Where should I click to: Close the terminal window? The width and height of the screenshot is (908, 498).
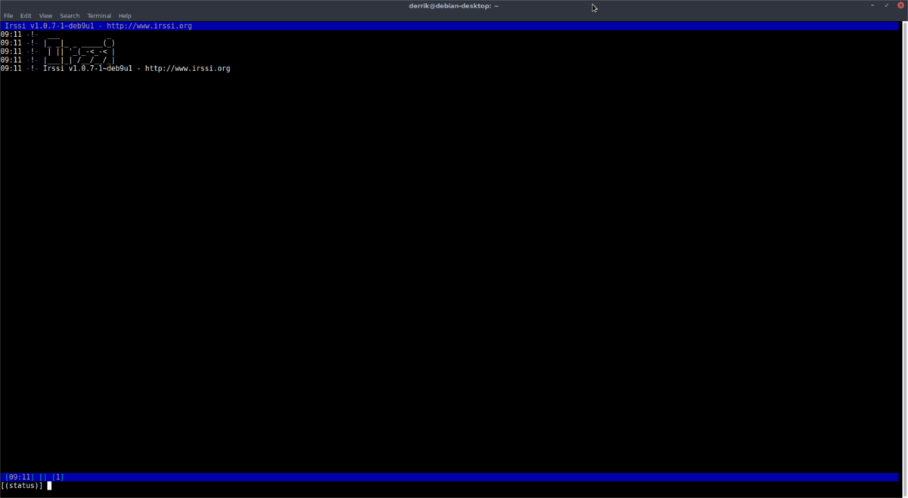pyautogui.click(x=900, y=6)
